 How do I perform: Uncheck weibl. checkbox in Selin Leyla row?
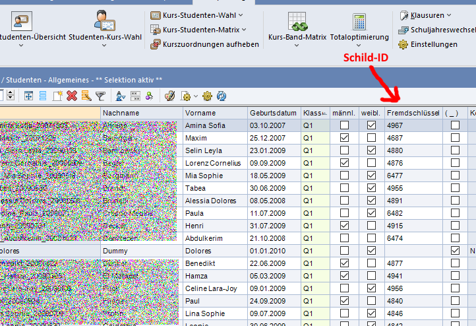[371, 150]
